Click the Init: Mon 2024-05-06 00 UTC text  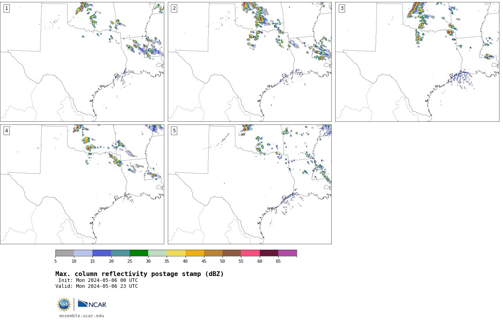pos(98,280)
